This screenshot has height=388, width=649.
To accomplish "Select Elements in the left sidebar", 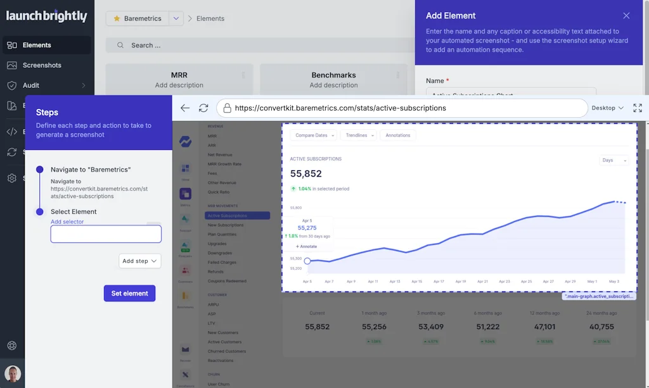I will click(37, 45).
